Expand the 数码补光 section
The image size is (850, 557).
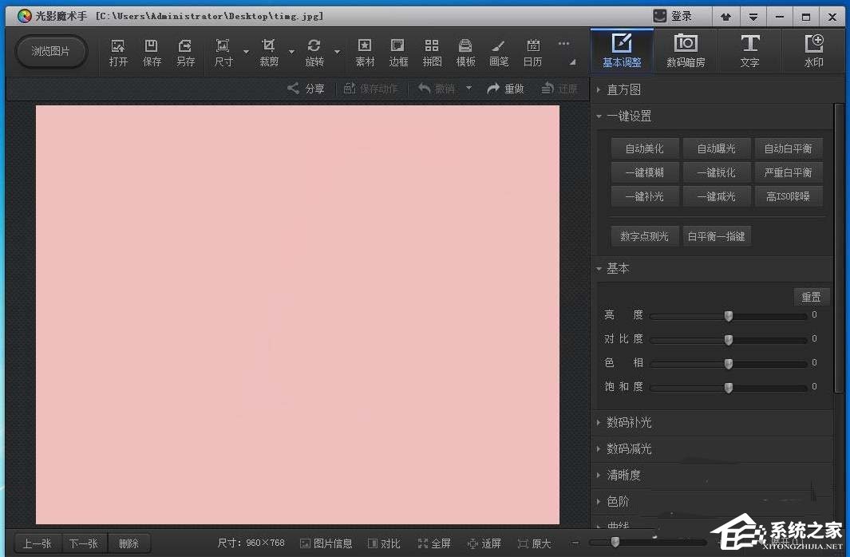(x=627, y=422)
